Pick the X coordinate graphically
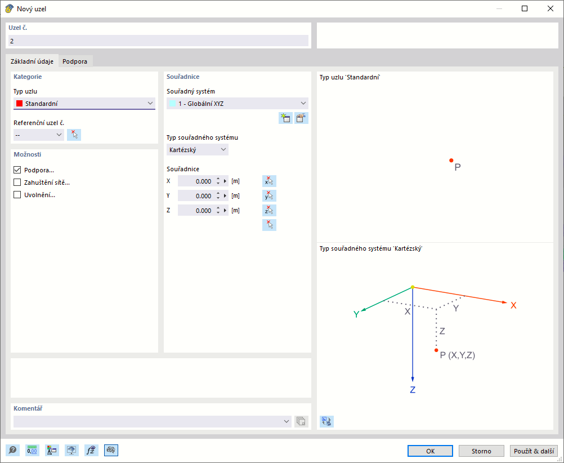564x463 pixels. pyautogui.click(x=269, y=181)
